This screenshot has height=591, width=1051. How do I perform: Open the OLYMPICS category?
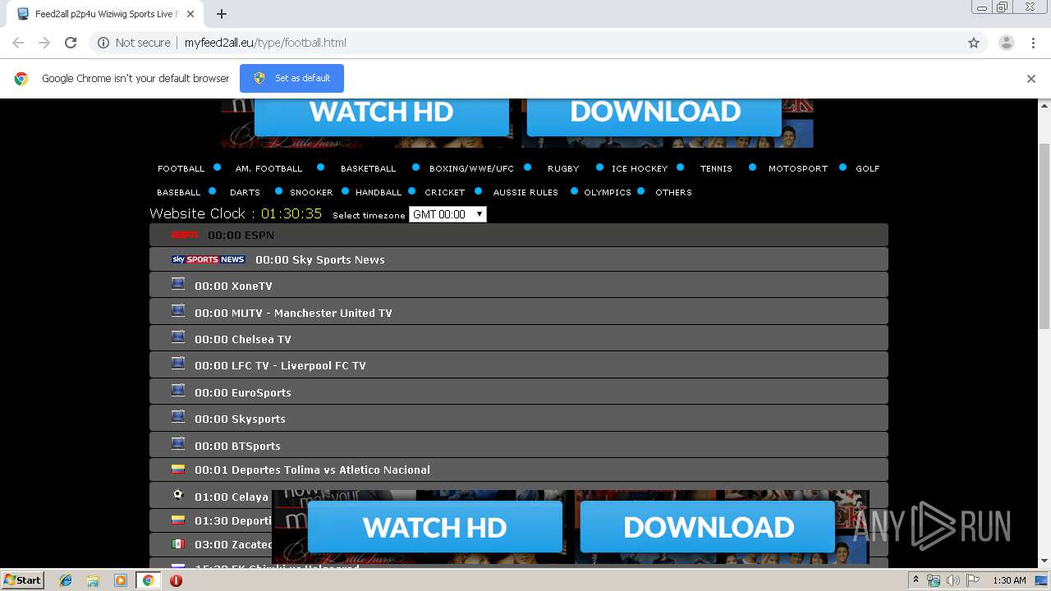tap(608, 192)
